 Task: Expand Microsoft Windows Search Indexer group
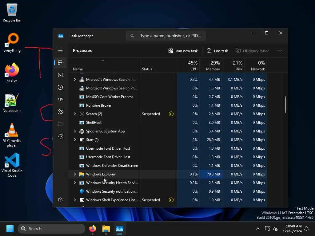pyautogui.click(x=75, y=80)
